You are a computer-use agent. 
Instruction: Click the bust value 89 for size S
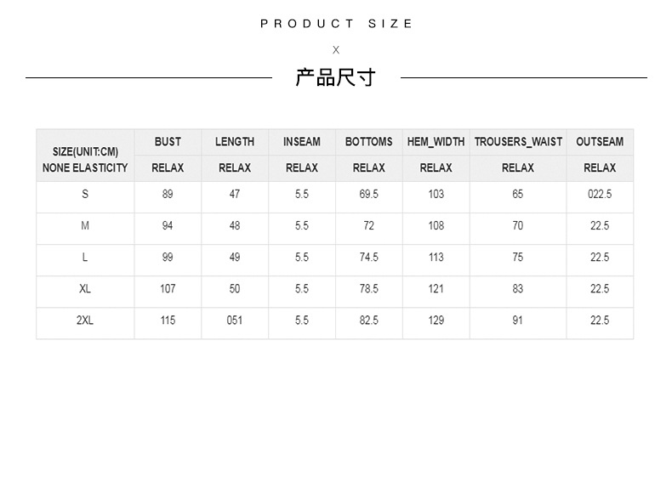click(x=168, y=195)
